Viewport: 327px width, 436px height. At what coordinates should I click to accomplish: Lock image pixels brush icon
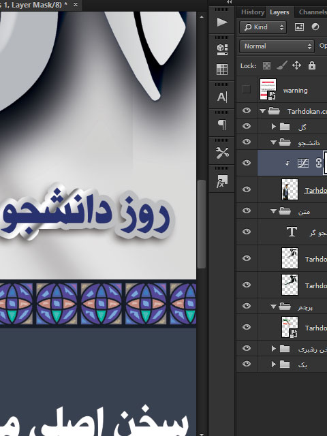pos(281,65)
